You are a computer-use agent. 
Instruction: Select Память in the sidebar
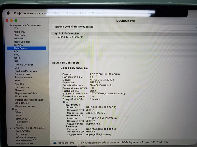(19, 90)
